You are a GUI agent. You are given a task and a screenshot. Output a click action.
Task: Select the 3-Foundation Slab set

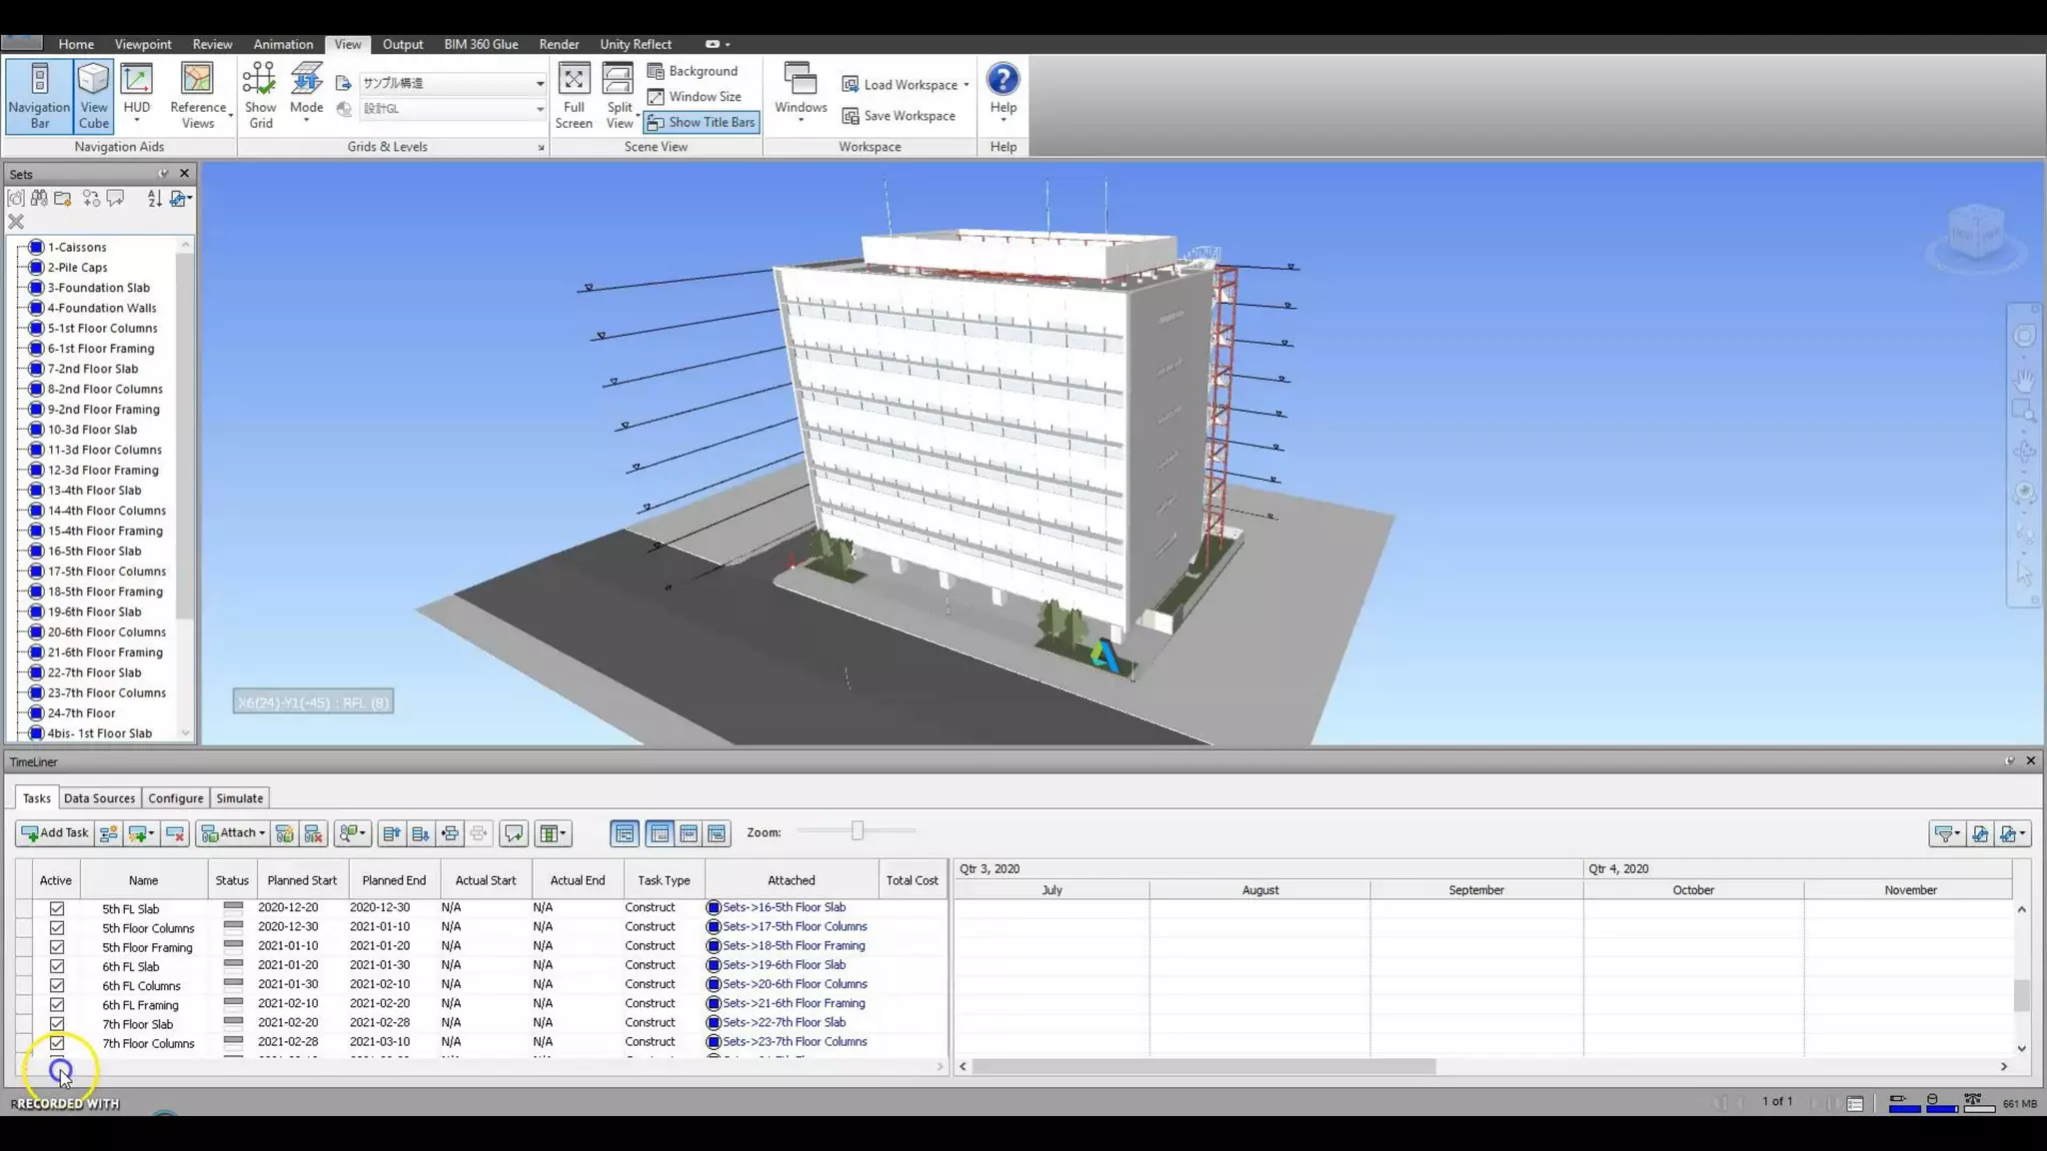pyautogui.click(x=98, y=288)
